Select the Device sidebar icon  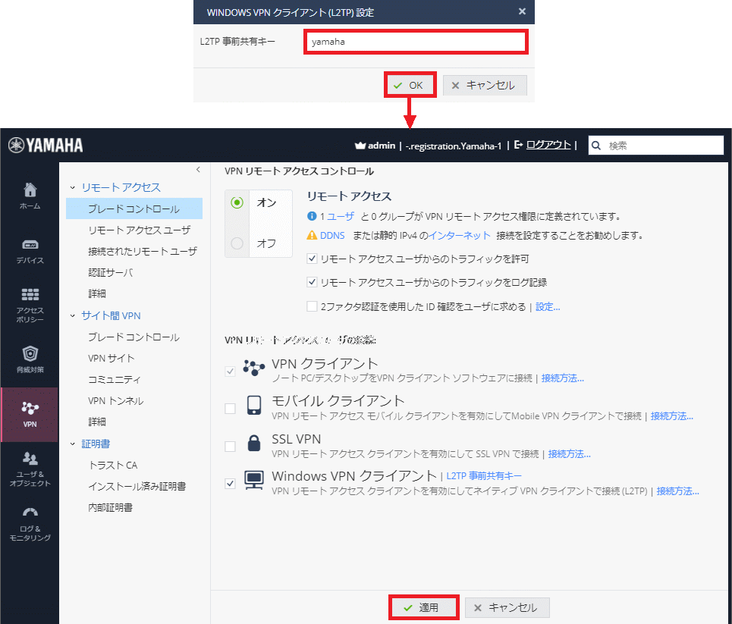point(30,245)
